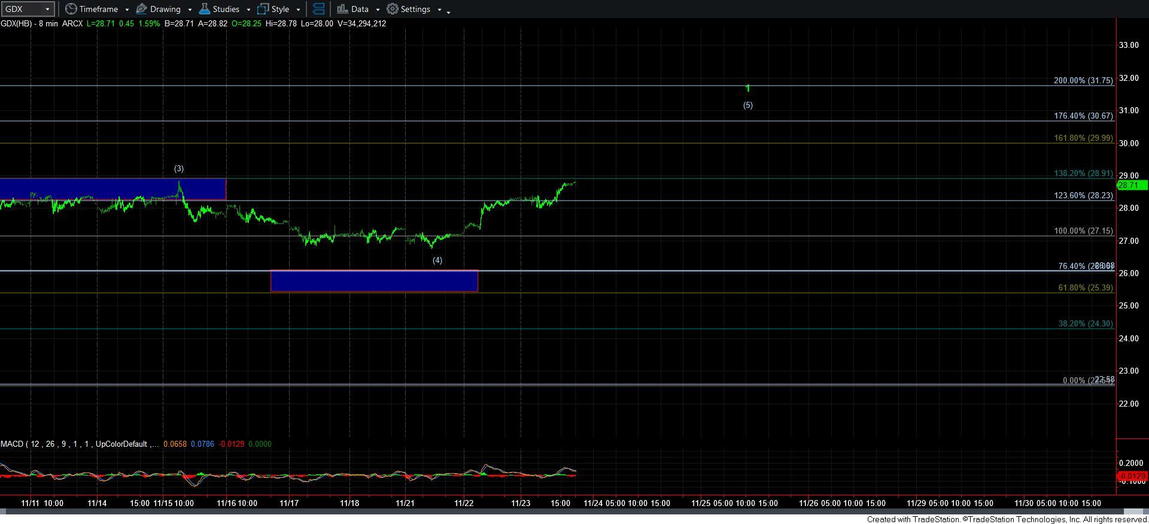Click the toolbar overflow arrow
This screenshot has height=524, width=1149.
(449, 11)
